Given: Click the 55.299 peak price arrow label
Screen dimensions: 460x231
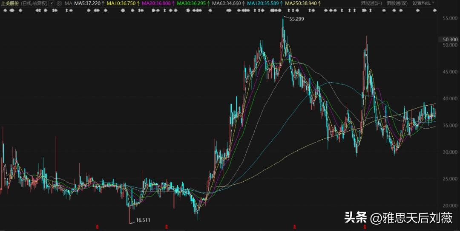Looking at the screenshot, I should pos(296,19).
